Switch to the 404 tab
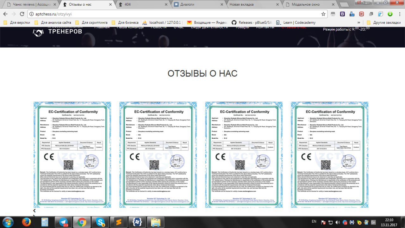The width and height of the screenshot is (405, 228). 143,4
